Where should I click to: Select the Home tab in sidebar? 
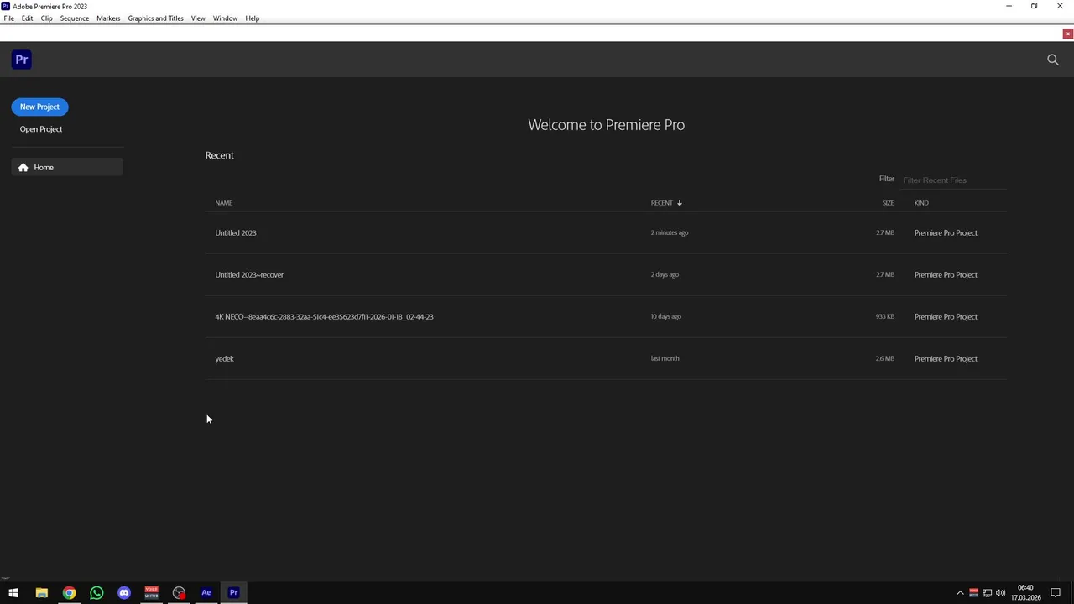[67, 168]
